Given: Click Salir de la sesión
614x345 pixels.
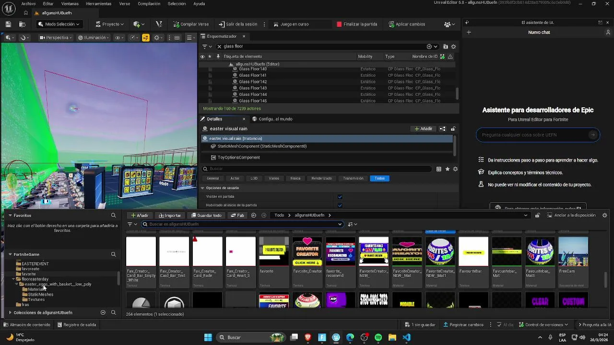Looking at the screenshot, I should 238,24.
